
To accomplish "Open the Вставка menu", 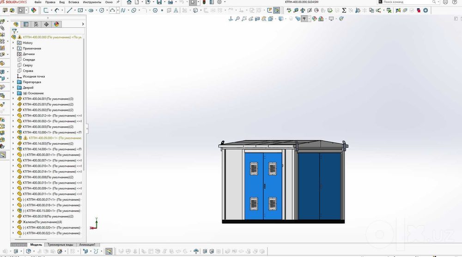I will pos(73,2).
